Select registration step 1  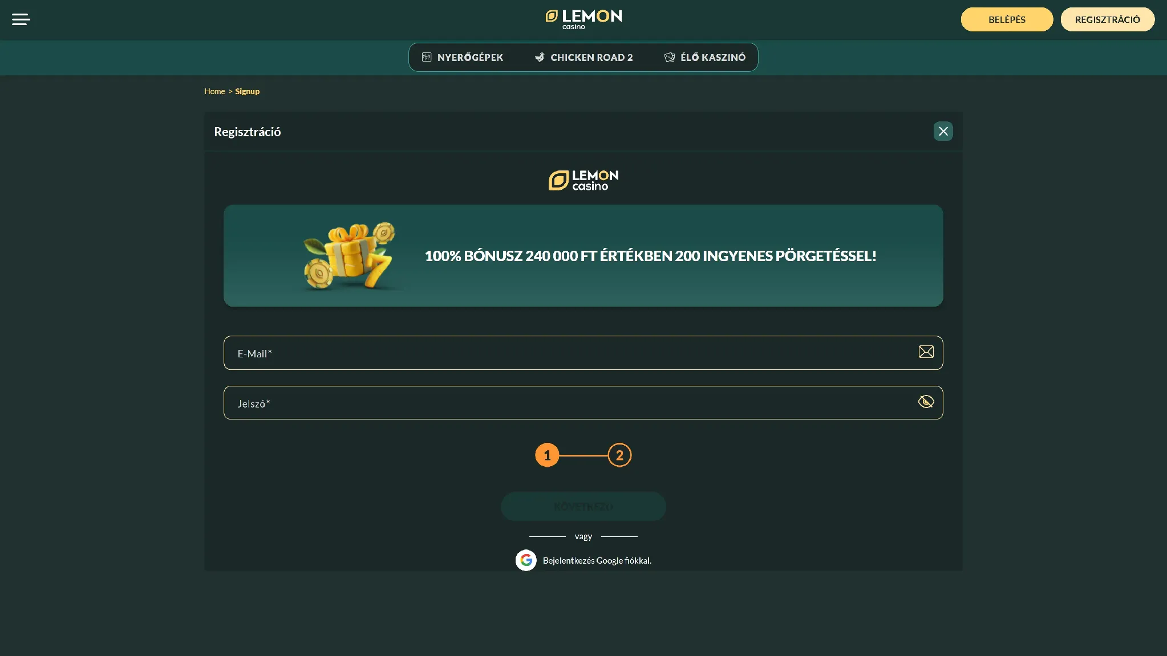coord(547,455)
